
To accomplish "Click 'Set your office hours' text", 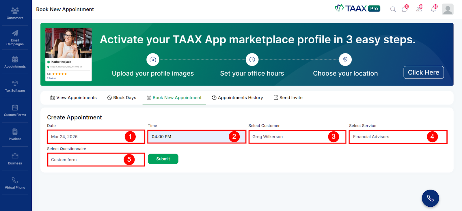I will [252, 74].
